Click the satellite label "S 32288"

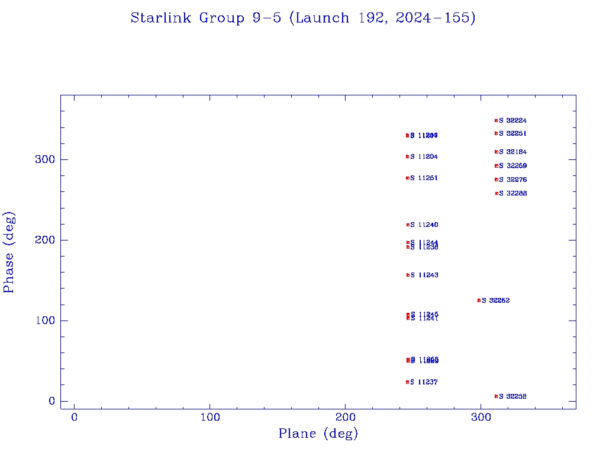click(x=512, y=194)
